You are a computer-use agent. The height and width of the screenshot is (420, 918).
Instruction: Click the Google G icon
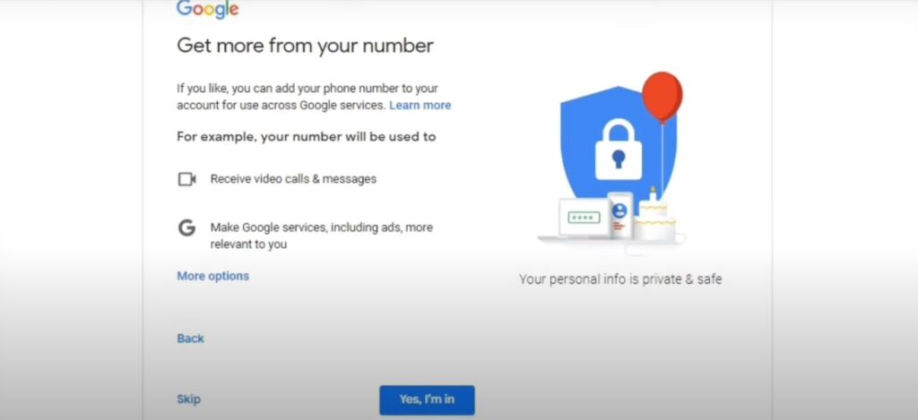pyautogui.click(x=186, y=227)
